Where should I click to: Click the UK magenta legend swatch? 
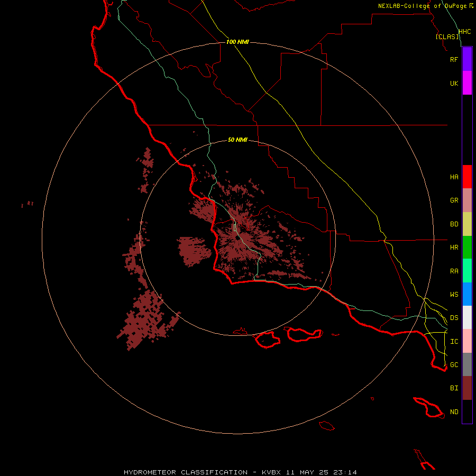tap(467, 83)
